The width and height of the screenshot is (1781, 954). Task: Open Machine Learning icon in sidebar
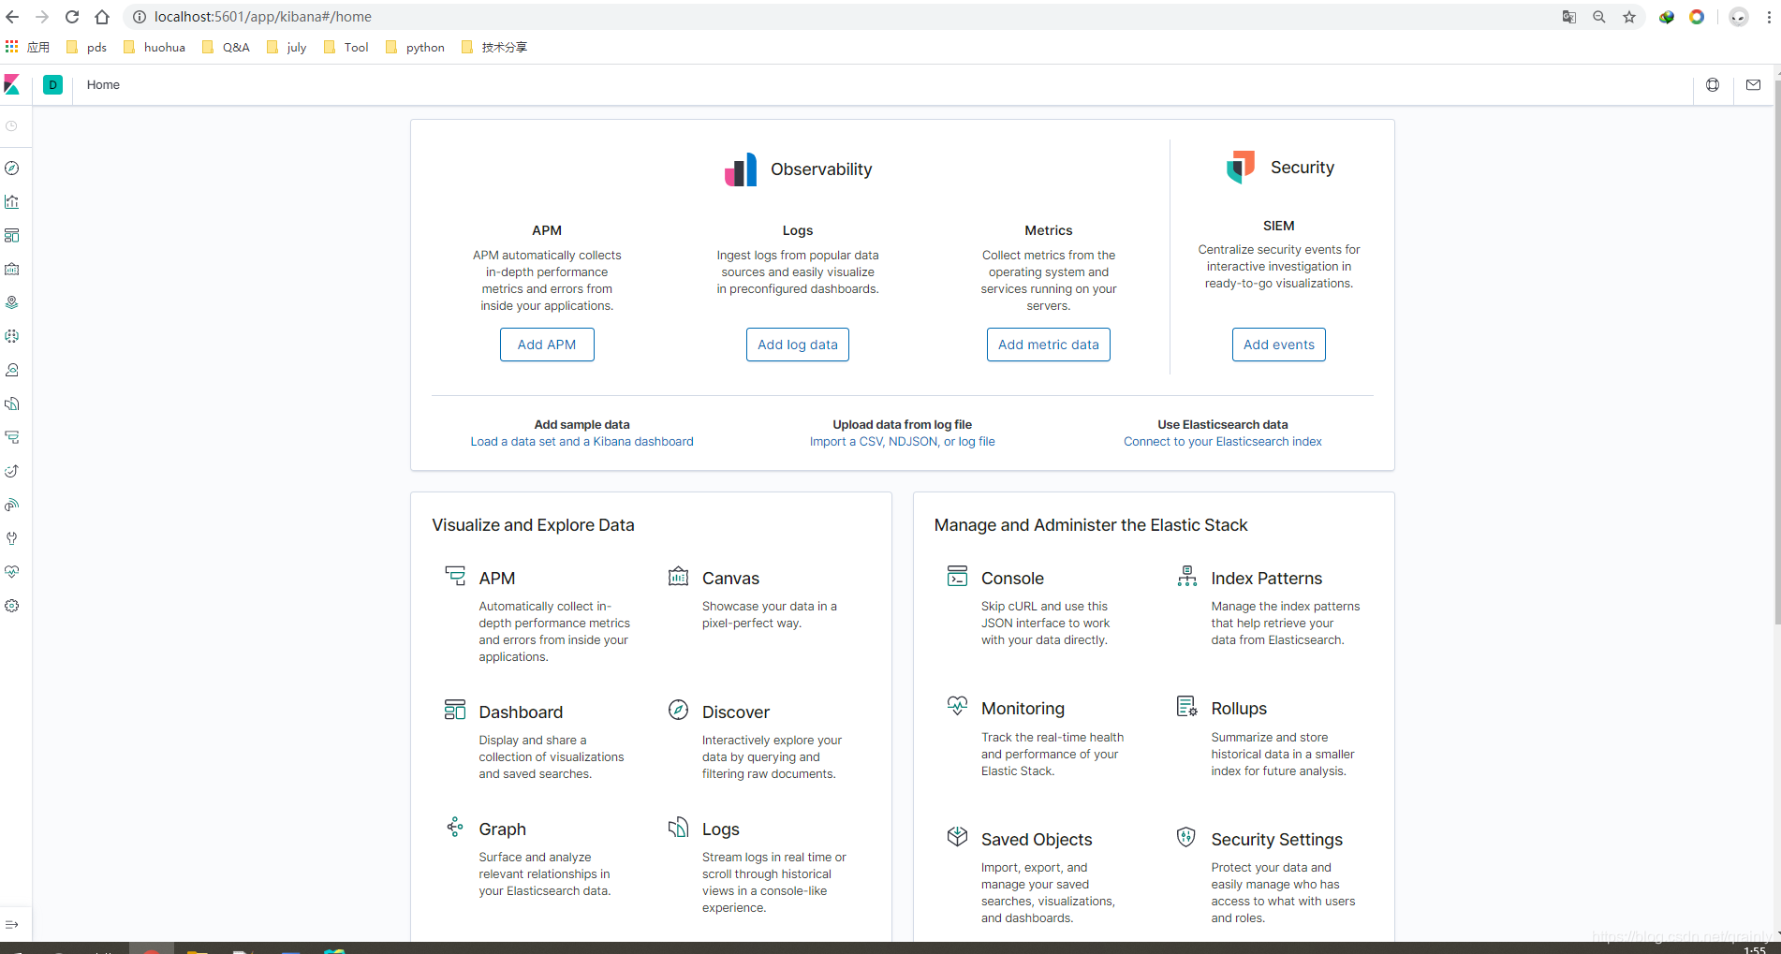click(12, 336)
